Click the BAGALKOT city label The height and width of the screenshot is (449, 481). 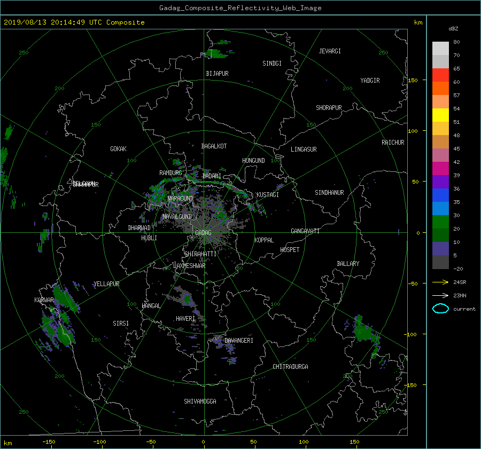tap(214, 146)
